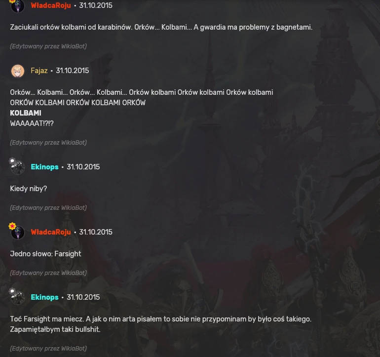This screenshot has height=357, width=380.
Task: Open the date link on the "Zaciukali orków" post
Action: (96, 5)
